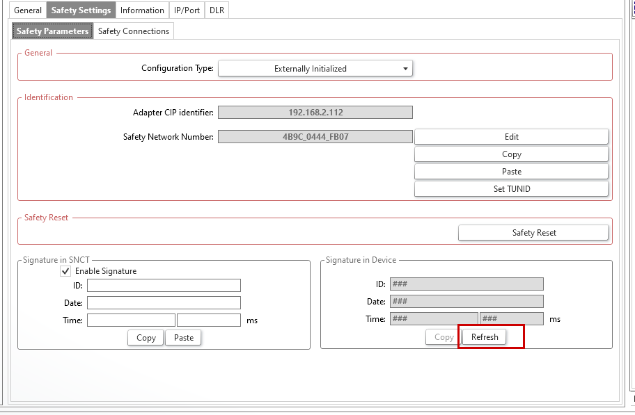The height and width of the screenshot is (415, 635).
Task: Click the device signature Date field
Action: click(467, 301)
